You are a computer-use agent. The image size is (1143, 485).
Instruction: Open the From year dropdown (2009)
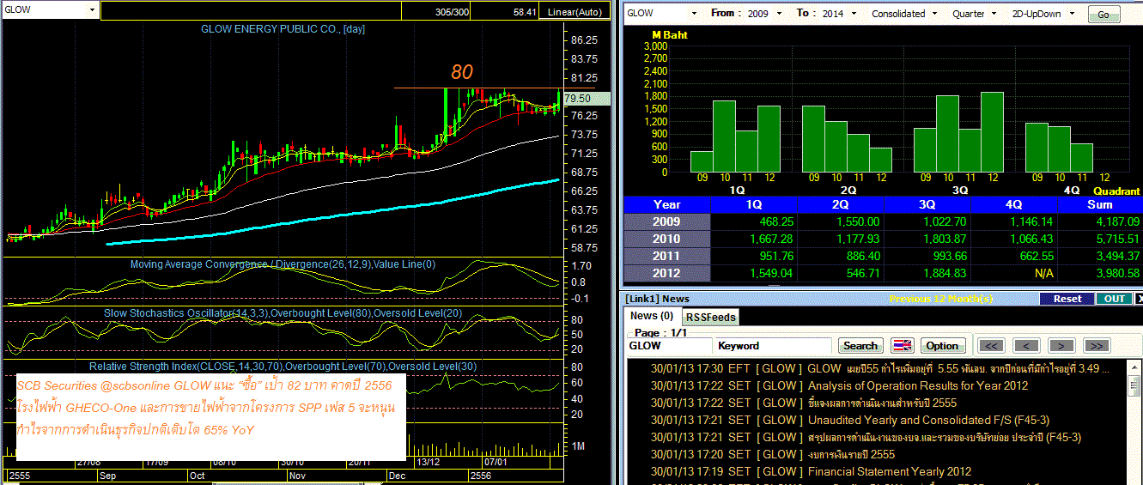tap(780, 14)
